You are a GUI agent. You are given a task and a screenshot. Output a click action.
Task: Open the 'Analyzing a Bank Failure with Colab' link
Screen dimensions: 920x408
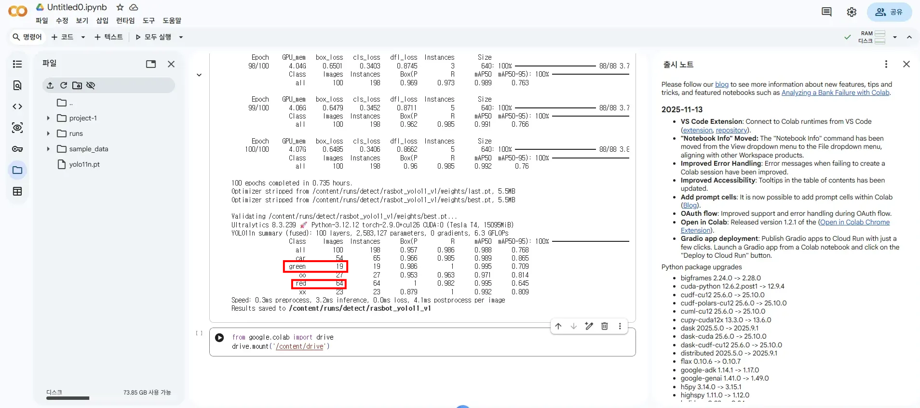(x=835, y=92)
